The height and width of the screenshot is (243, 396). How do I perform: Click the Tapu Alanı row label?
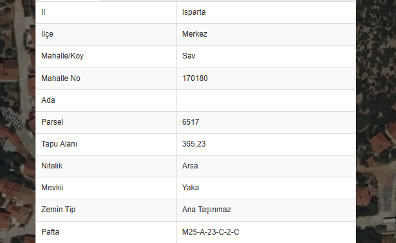tap(59, 144)
